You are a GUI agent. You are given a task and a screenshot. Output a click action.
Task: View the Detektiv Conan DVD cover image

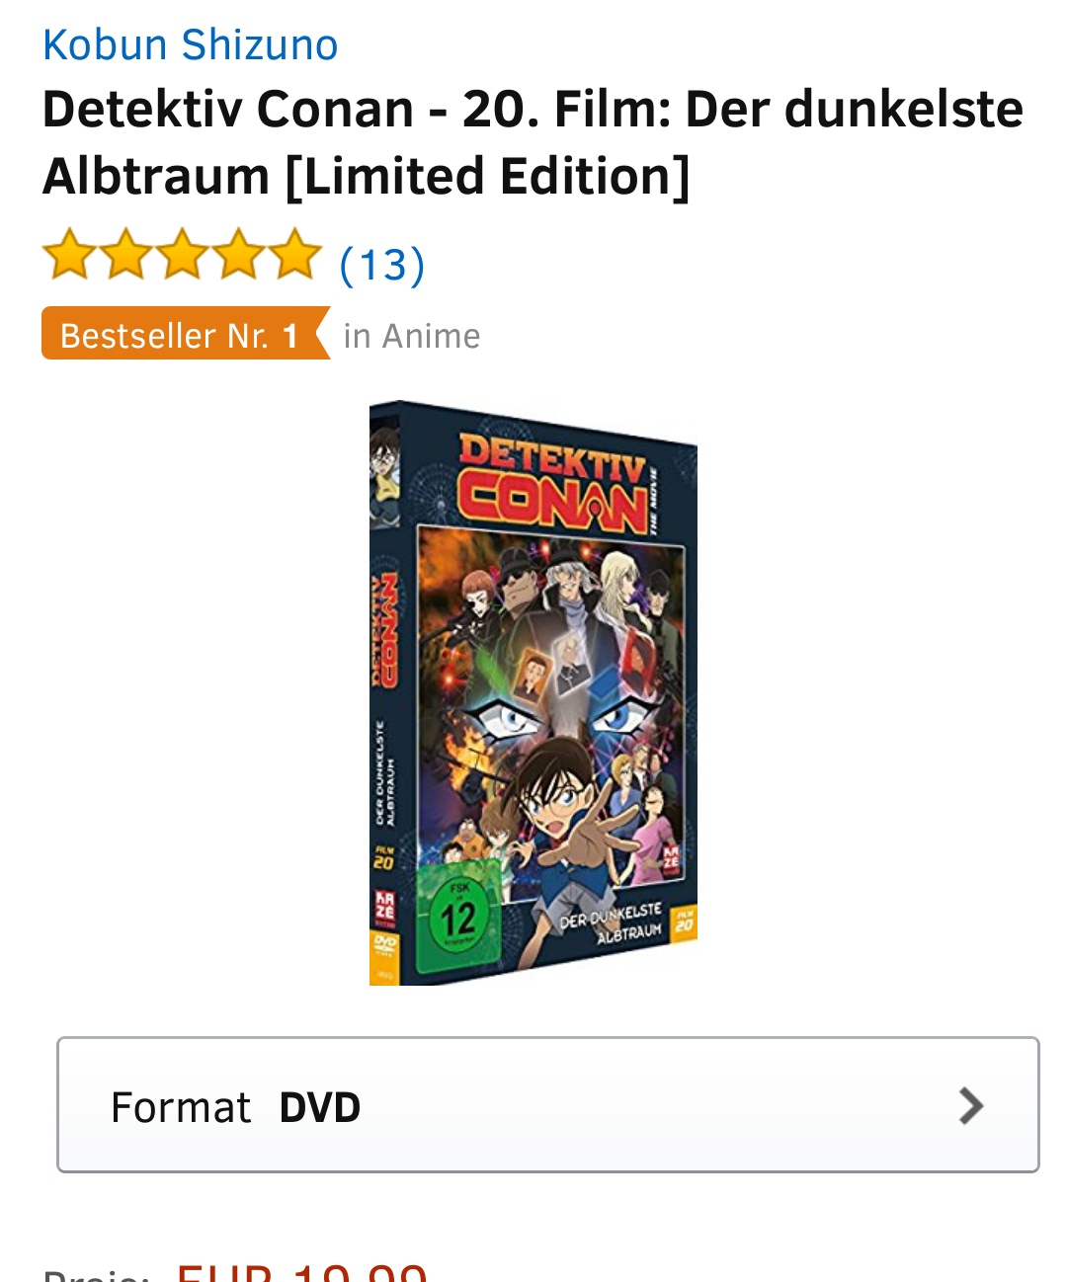[533, 692]
